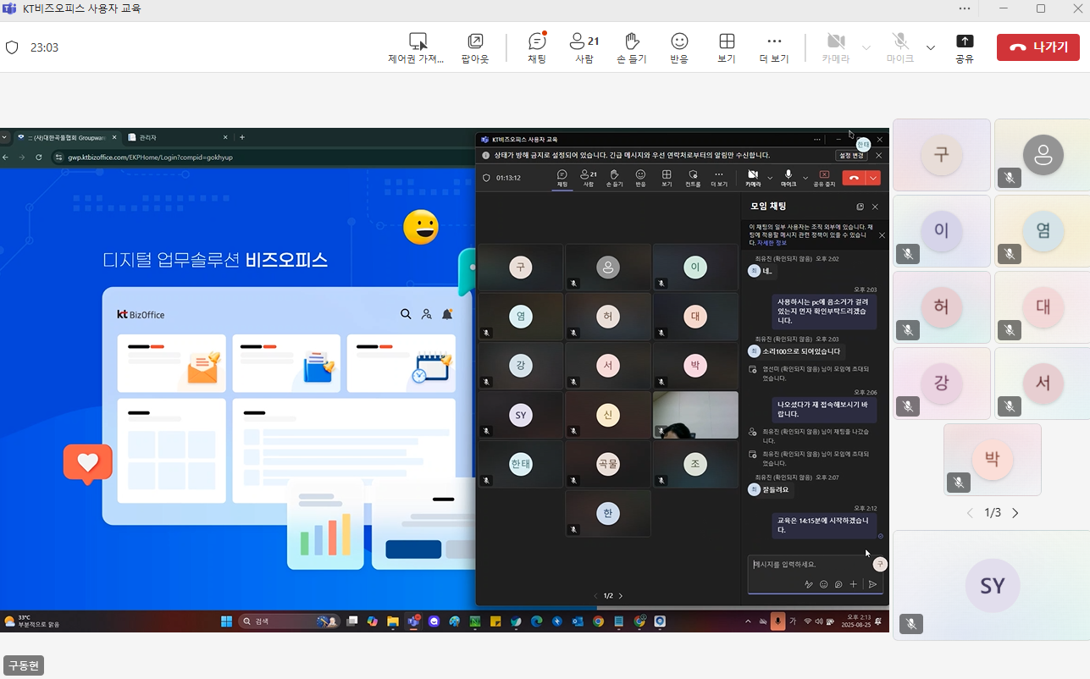Screen dimensions: 1090x679
Task: Go to next page after 1/2 in shared window
Action: point(621,596)
